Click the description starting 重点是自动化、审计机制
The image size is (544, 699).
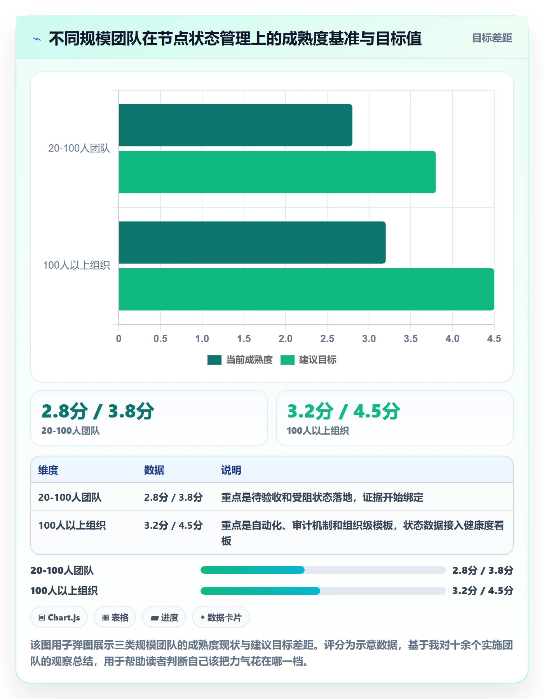[363, 533]
